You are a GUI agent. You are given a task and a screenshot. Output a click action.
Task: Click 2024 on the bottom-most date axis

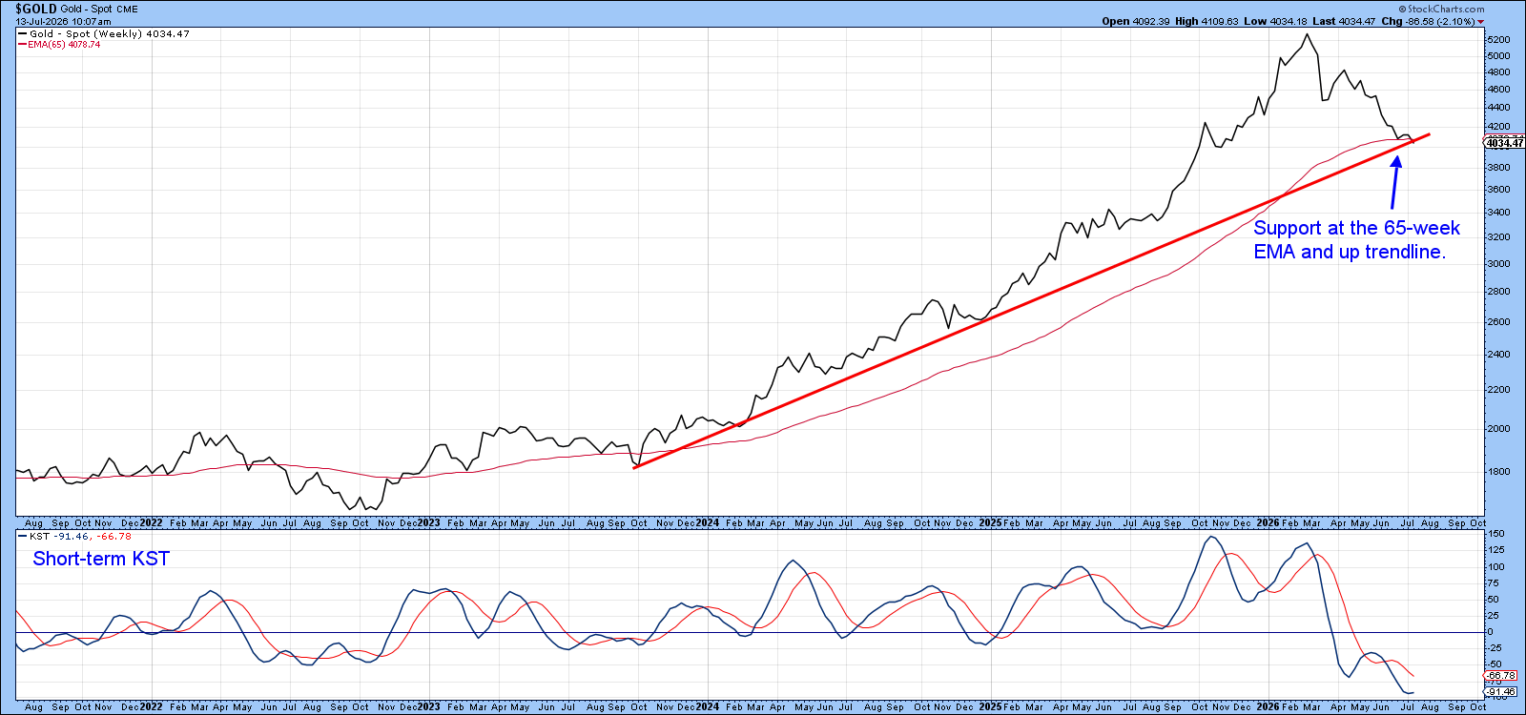[707, 707]
